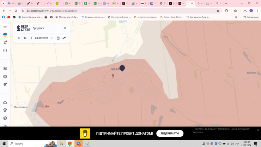Open map layer filter sliders icon
261x147 pixels.
5,69
